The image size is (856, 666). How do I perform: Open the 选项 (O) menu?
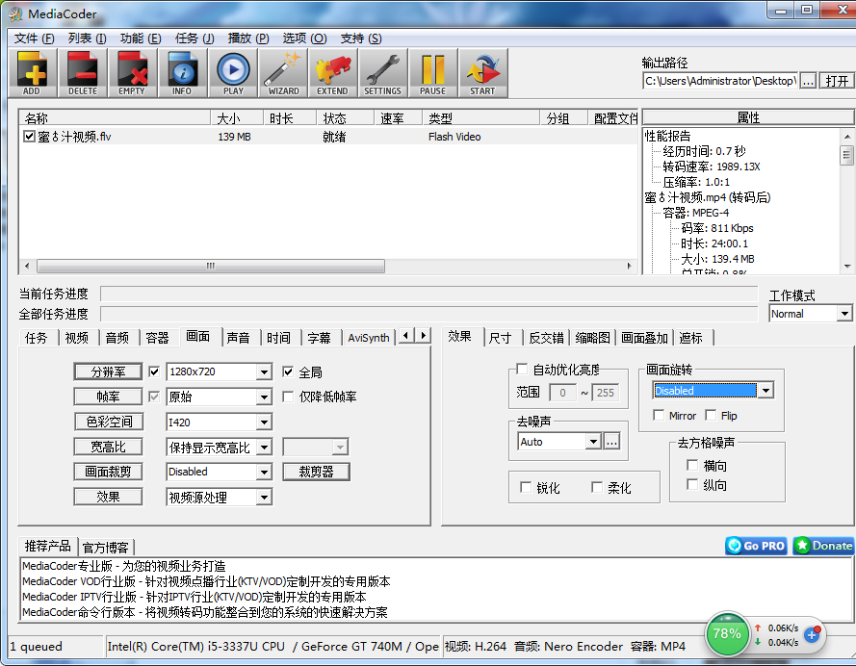tap(304, 38)
